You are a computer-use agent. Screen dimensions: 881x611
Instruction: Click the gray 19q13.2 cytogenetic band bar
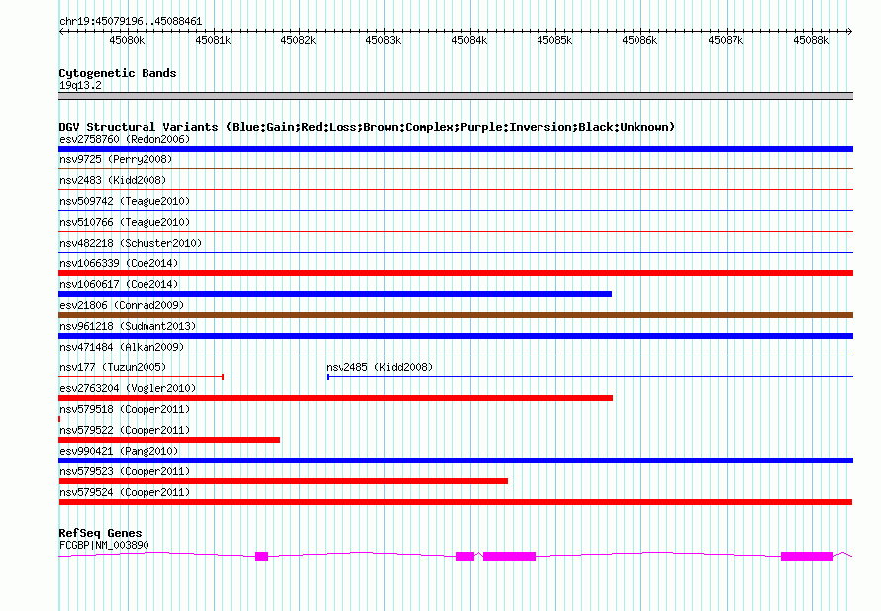tap(455, 97)
